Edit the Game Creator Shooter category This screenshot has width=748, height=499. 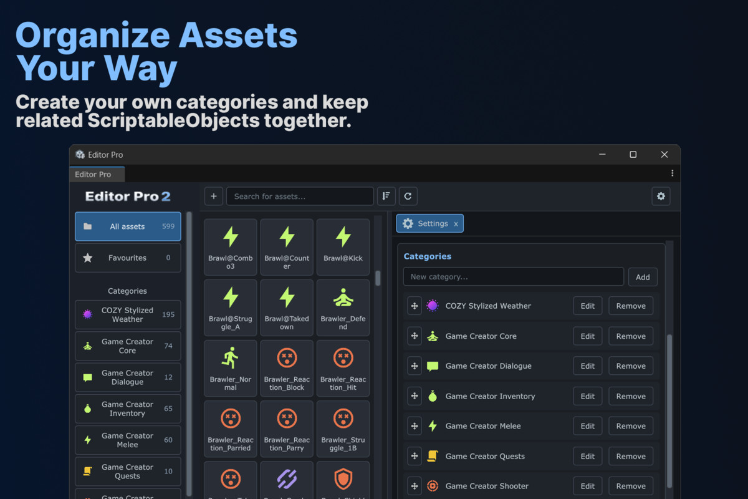click(x=588, y=485)
